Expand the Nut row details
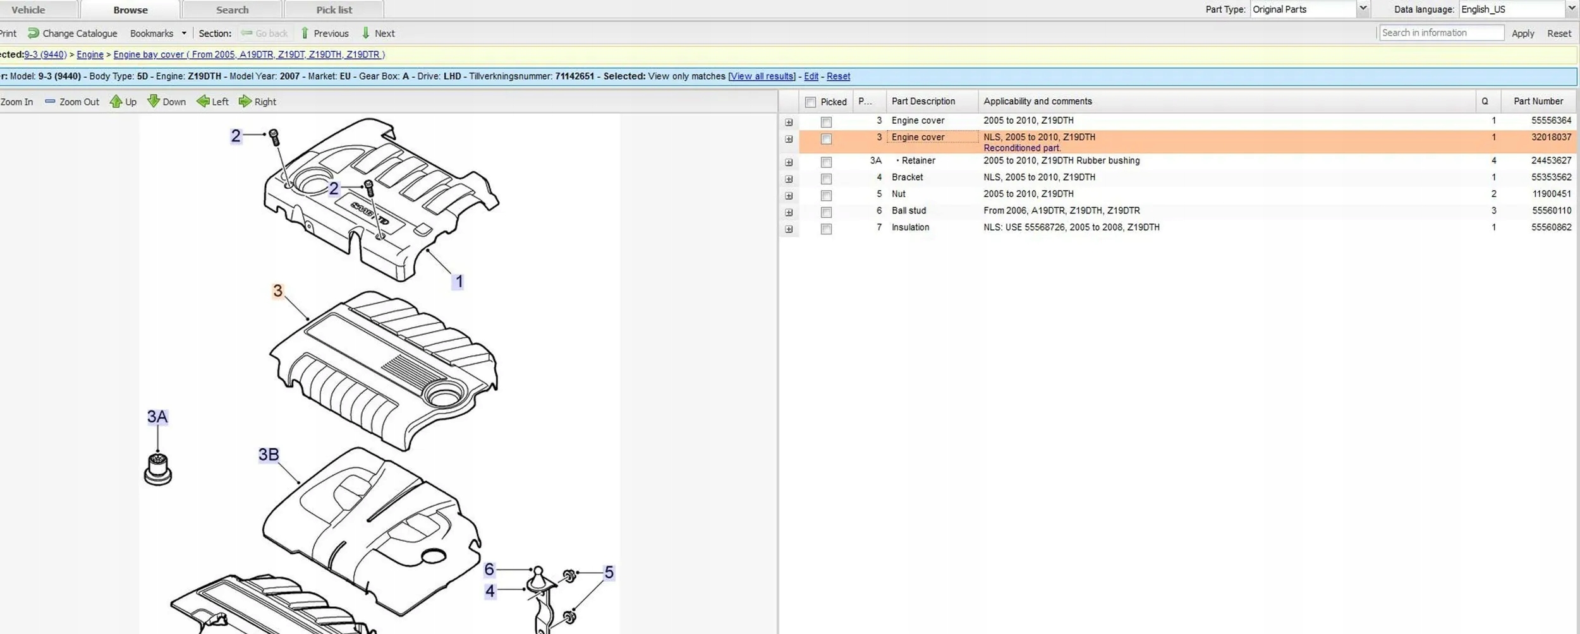 click(789, 196)
